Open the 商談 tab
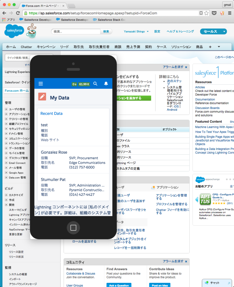 pyautogui.click(x=118, y=47)
